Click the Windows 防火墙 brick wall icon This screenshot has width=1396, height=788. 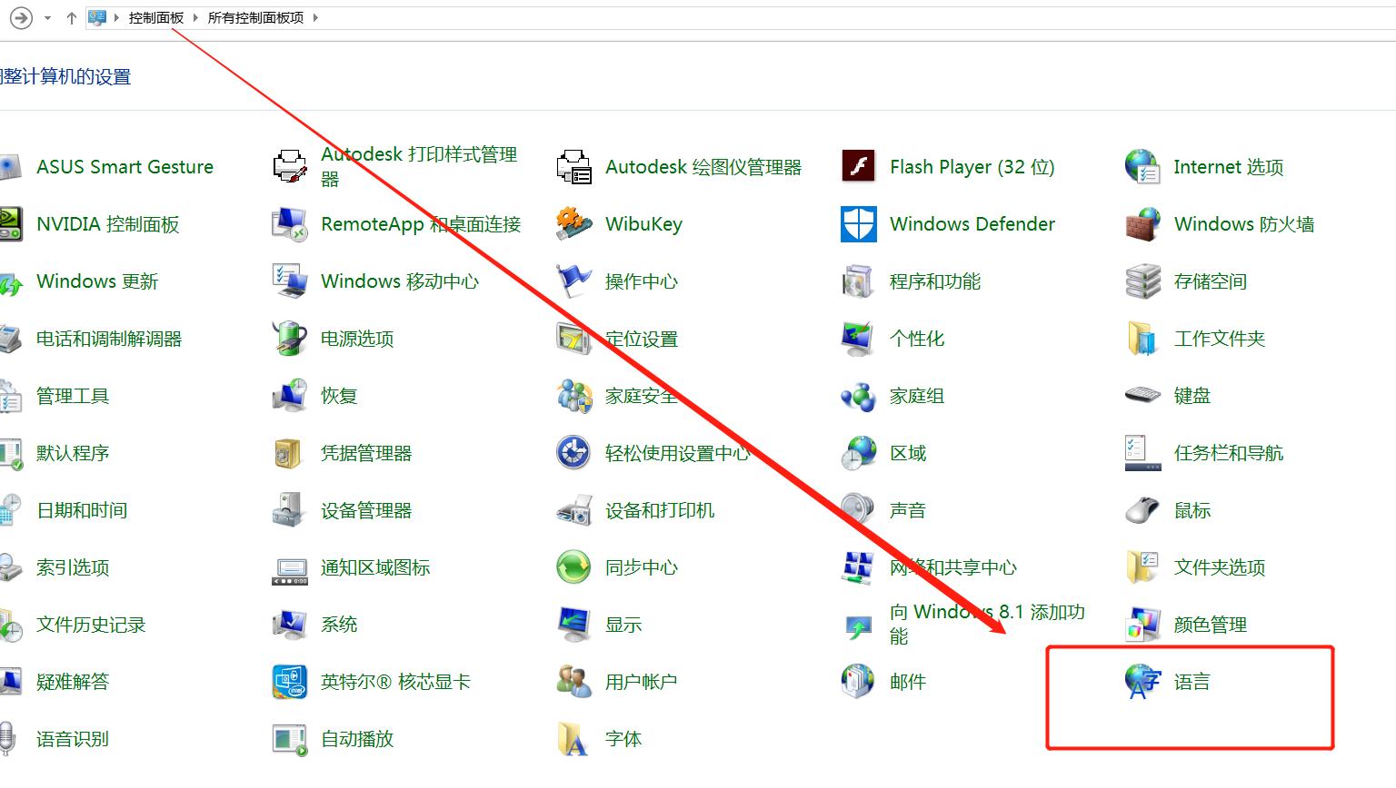click(x=1141, y=224)
